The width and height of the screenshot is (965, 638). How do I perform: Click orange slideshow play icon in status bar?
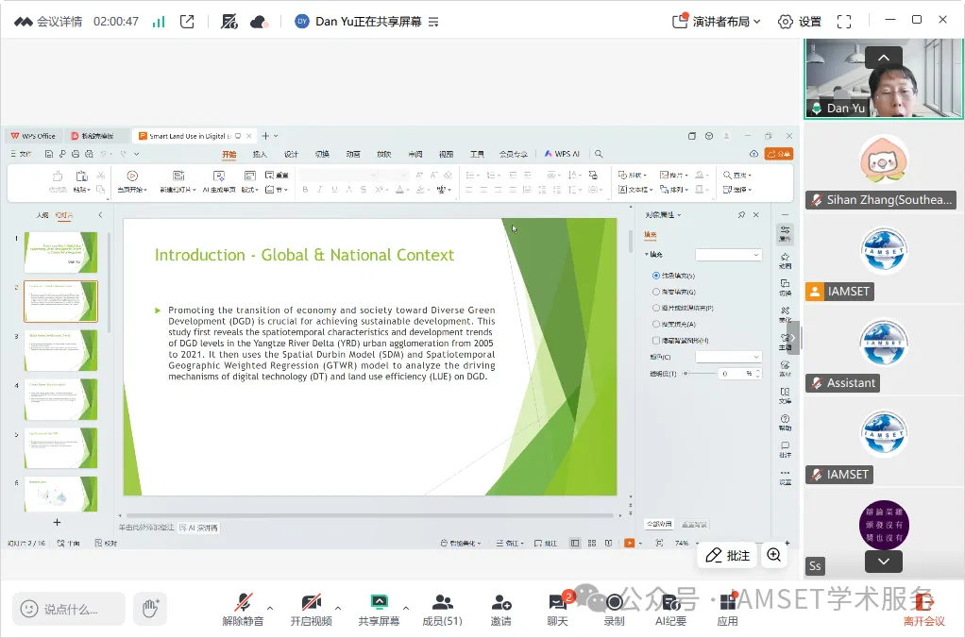coord(629,544)
